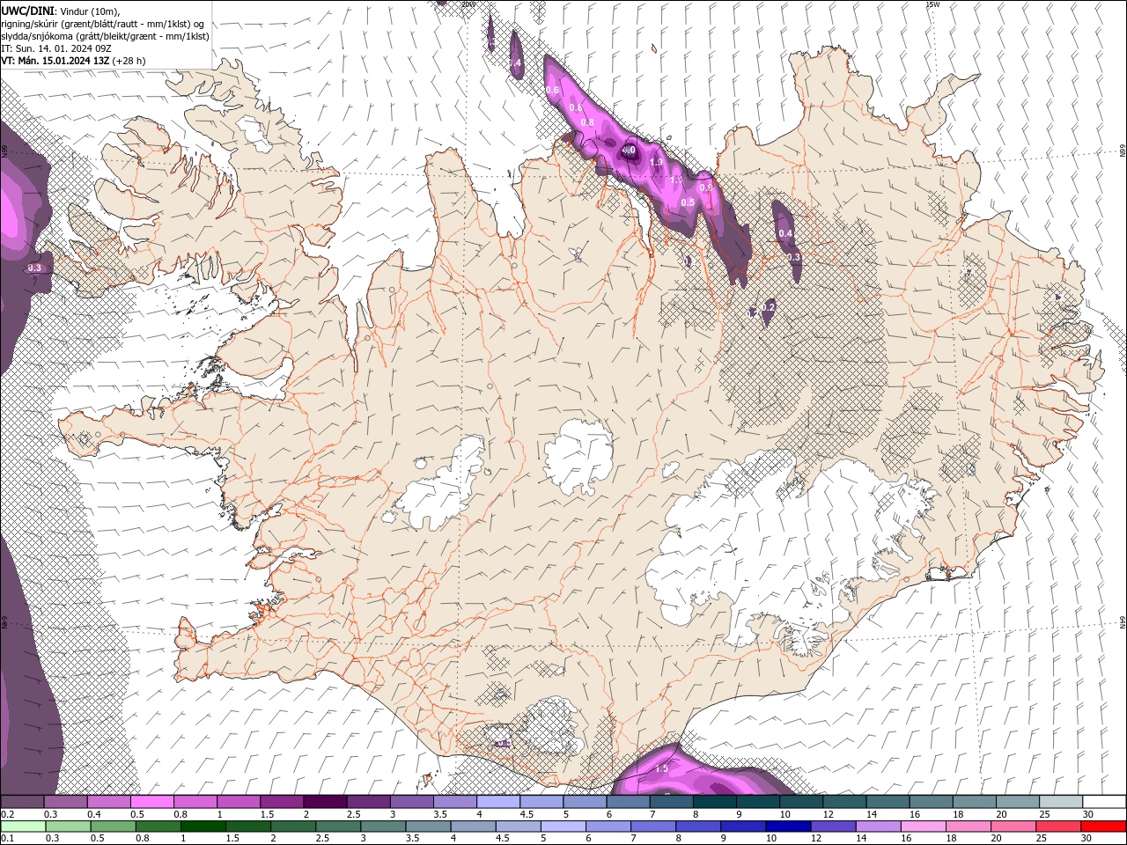
Task: Click the dark teal snow-scale swatch between 8 and 9
Action: point(714,802)
